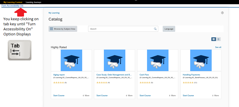Expand More on Aging report card

[86, 95]
